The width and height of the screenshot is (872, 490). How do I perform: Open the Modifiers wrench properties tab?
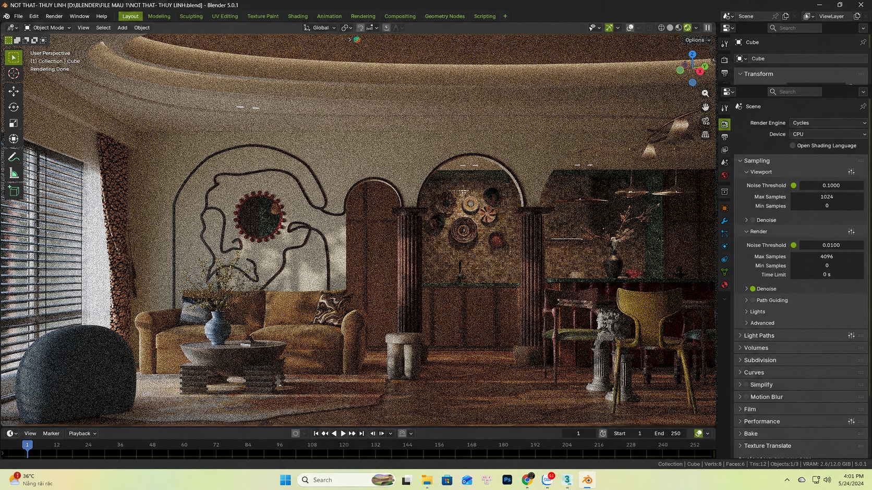point(724,221)
